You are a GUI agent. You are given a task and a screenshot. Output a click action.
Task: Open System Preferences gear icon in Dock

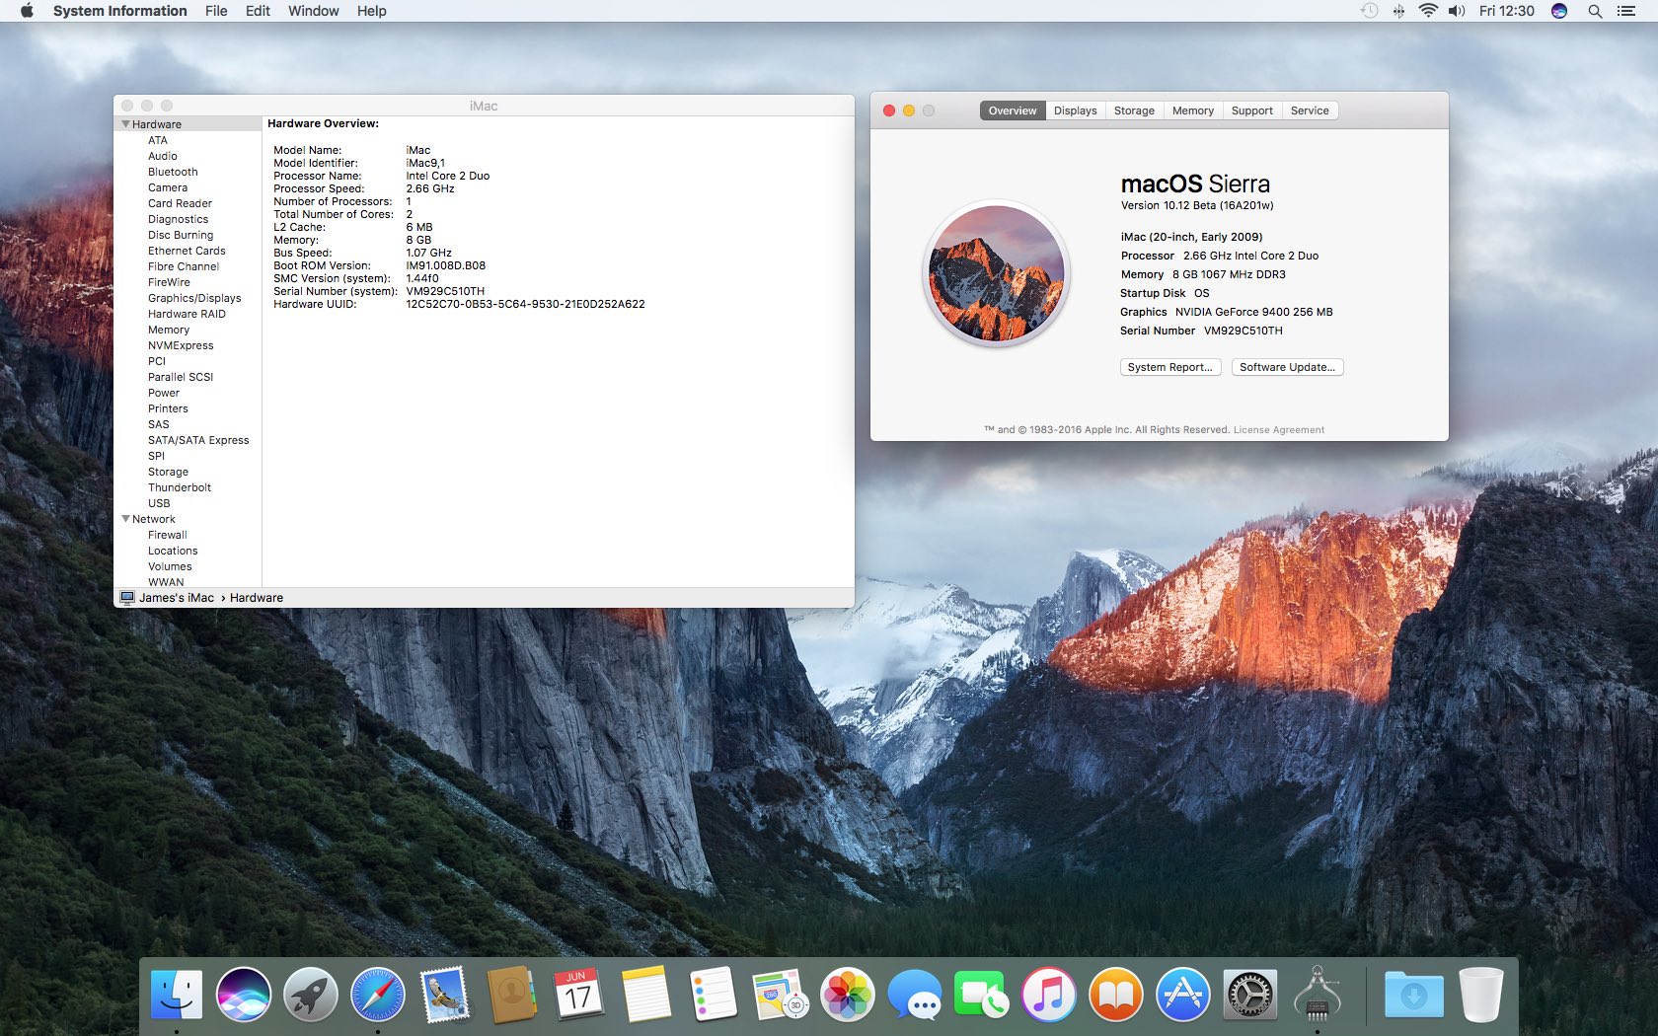pyautogui.click(x=1250, y=994)
